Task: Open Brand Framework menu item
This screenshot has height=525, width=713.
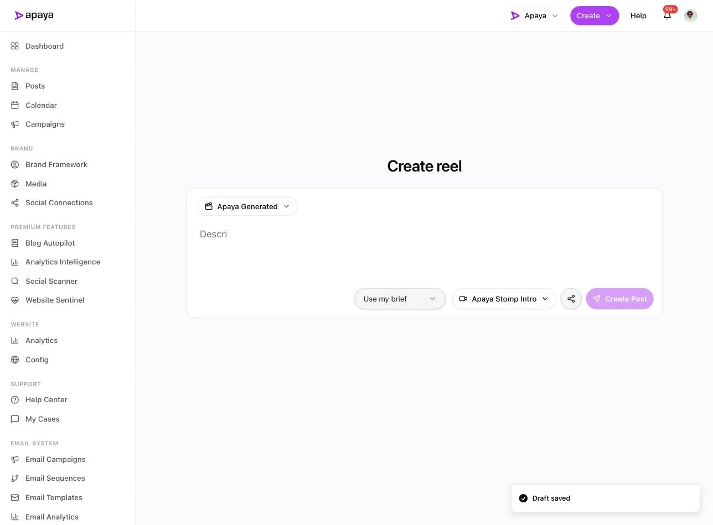Action: [x=56, y=164]
